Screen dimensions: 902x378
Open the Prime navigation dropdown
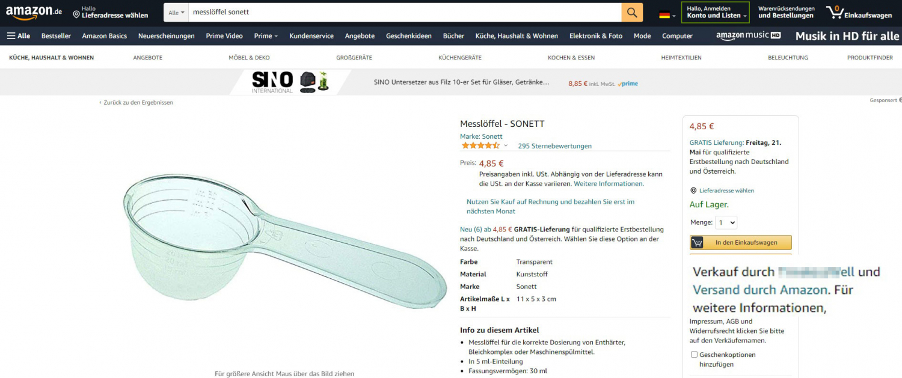tap(266, 36)
